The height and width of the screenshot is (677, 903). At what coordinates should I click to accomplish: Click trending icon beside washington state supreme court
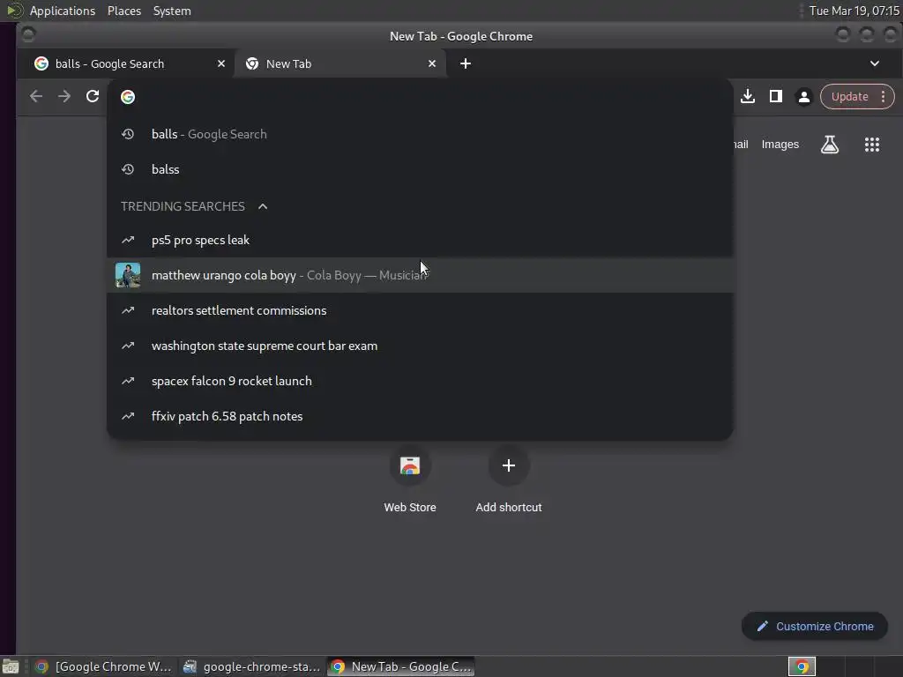click(x=128, y=346)
